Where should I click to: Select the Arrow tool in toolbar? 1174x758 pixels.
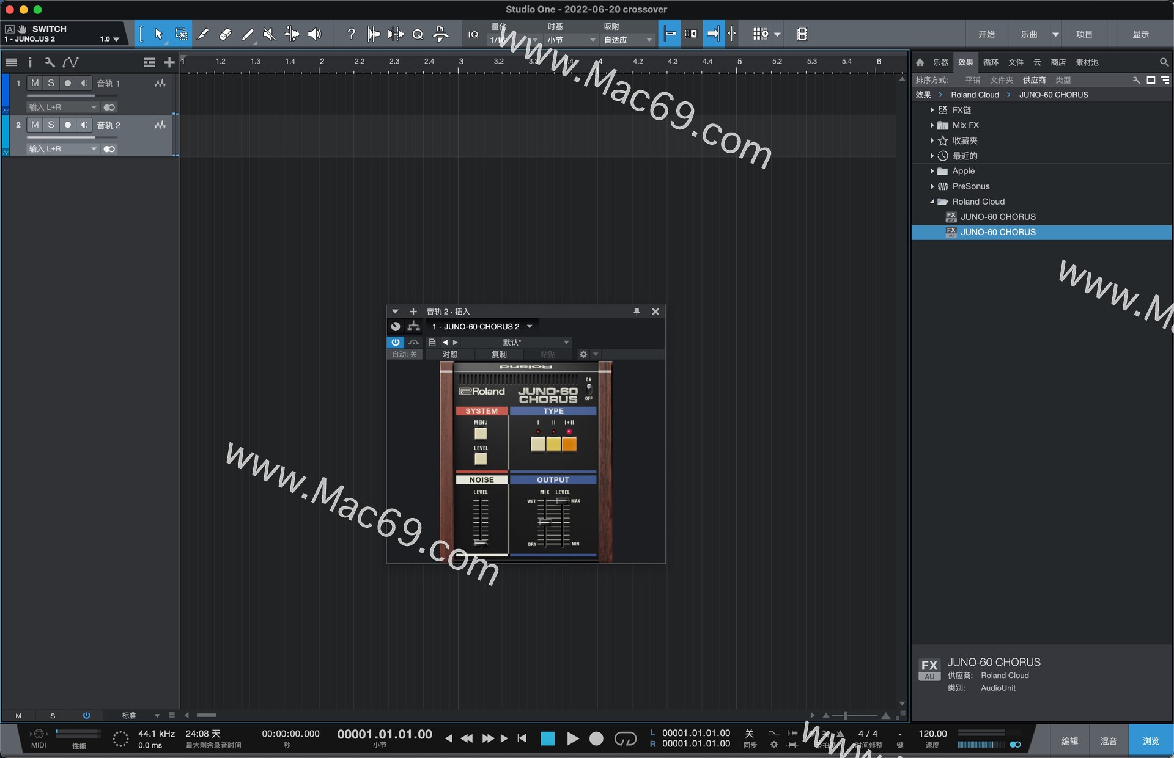pos(159,34)
